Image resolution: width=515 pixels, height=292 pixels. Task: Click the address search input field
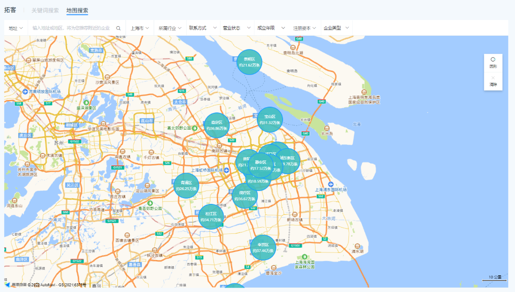coord(71,28)
